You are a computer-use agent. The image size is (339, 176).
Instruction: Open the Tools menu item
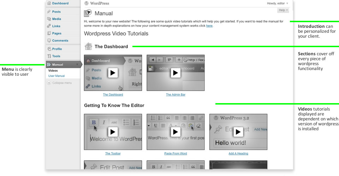click(x=56, y=56)
